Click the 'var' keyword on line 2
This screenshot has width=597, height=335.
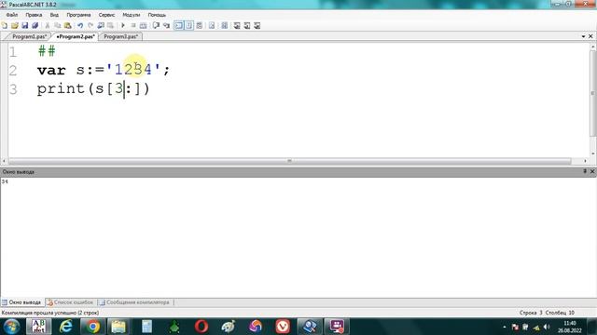[51, 70]
